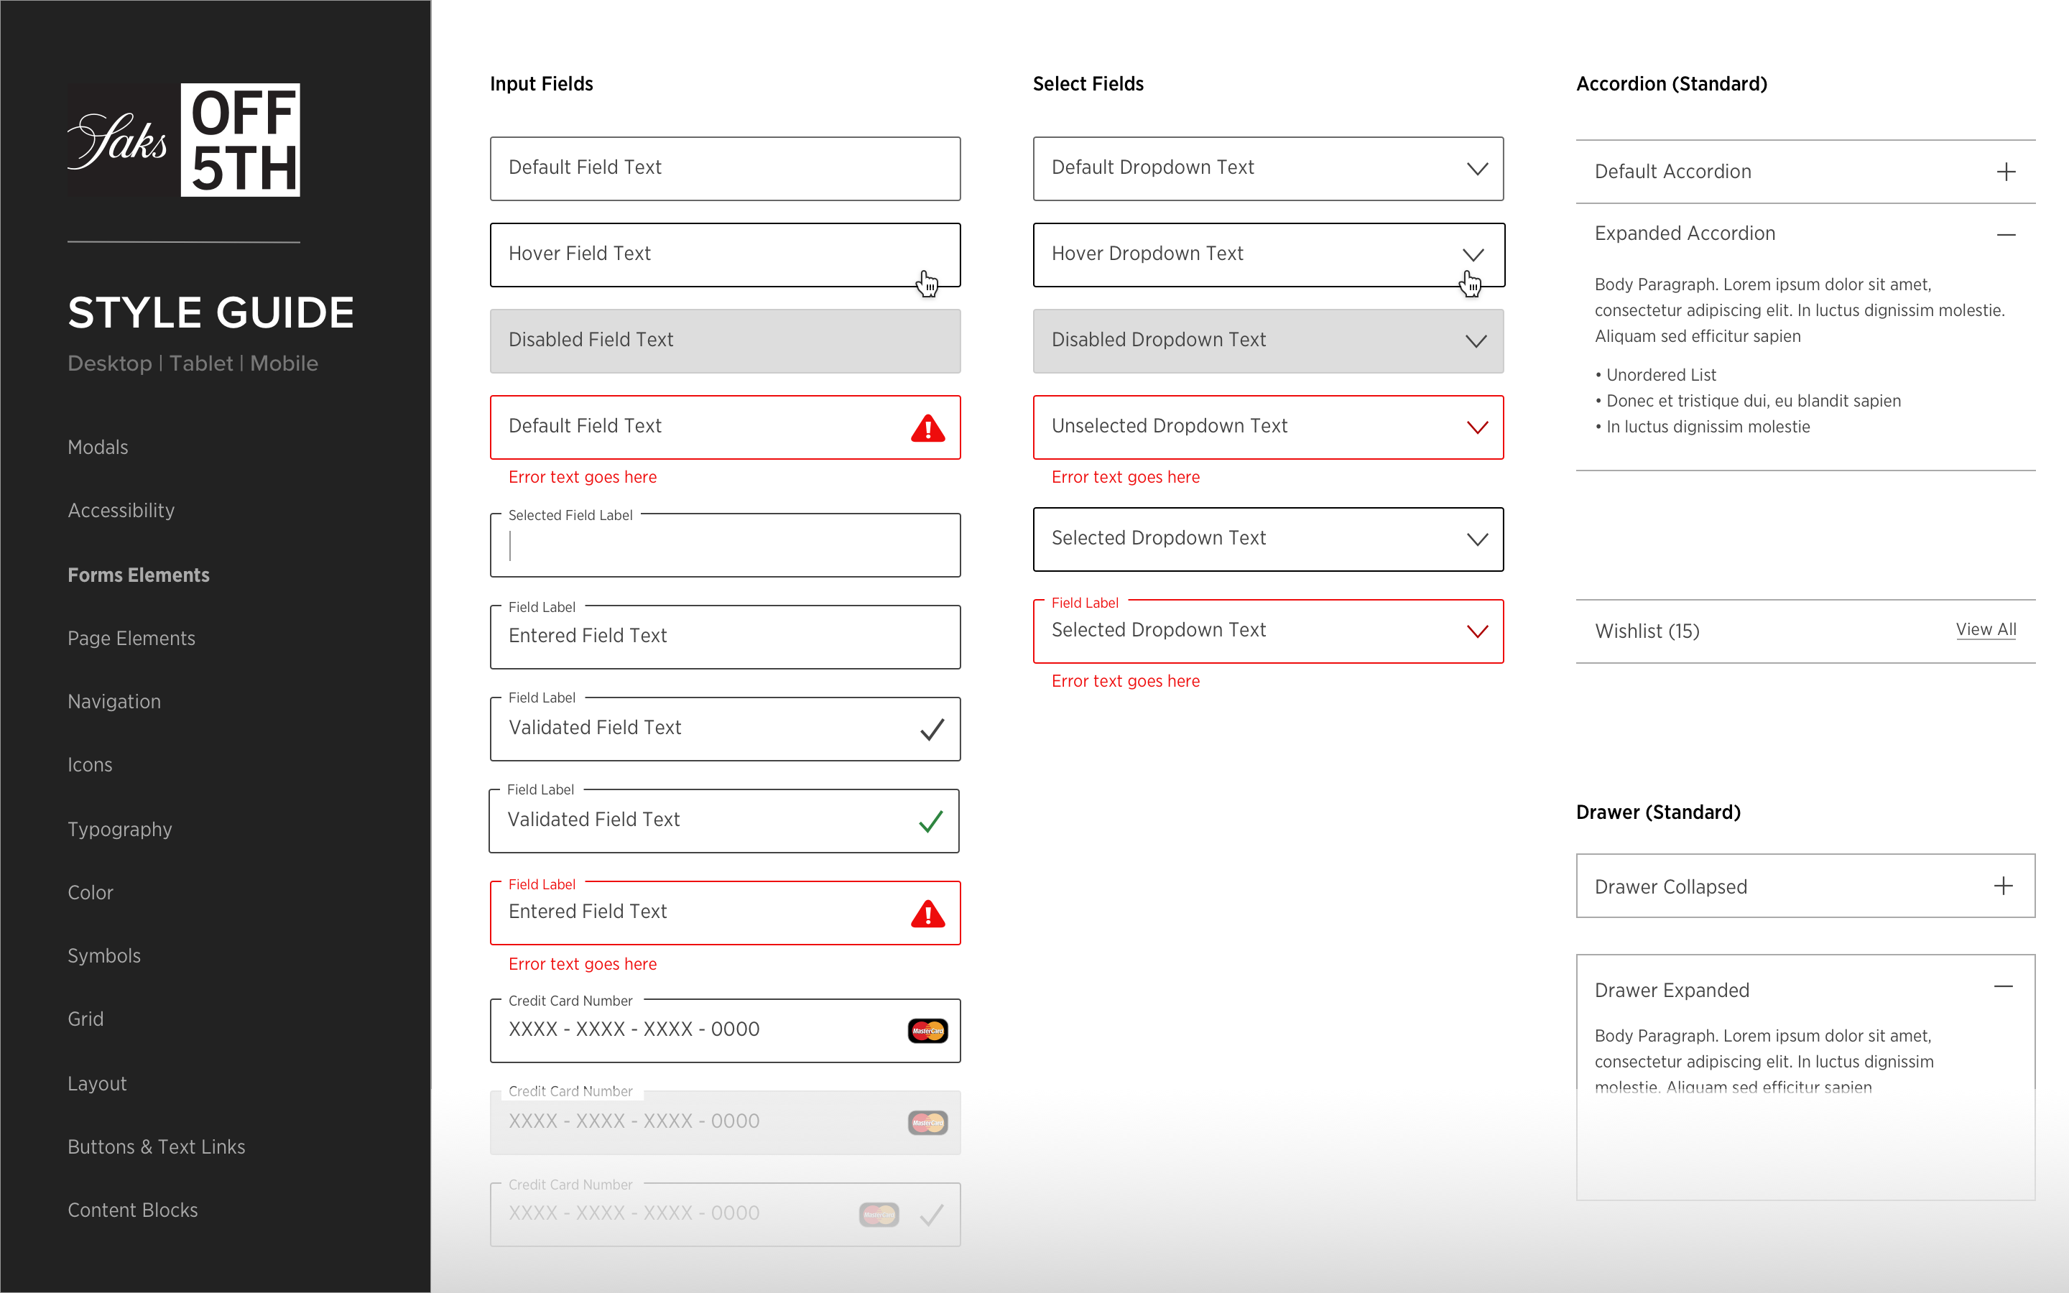This screenshot has height=1293, width=2069.
Task: Click the checkmark in the bottom Credit Card Number field
Action: click(931, 1214)
